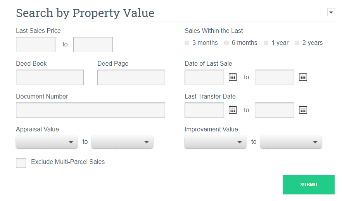Choose the 2 years sales period
The width and height of the screenshot is (342, 201).
point(297,43)
